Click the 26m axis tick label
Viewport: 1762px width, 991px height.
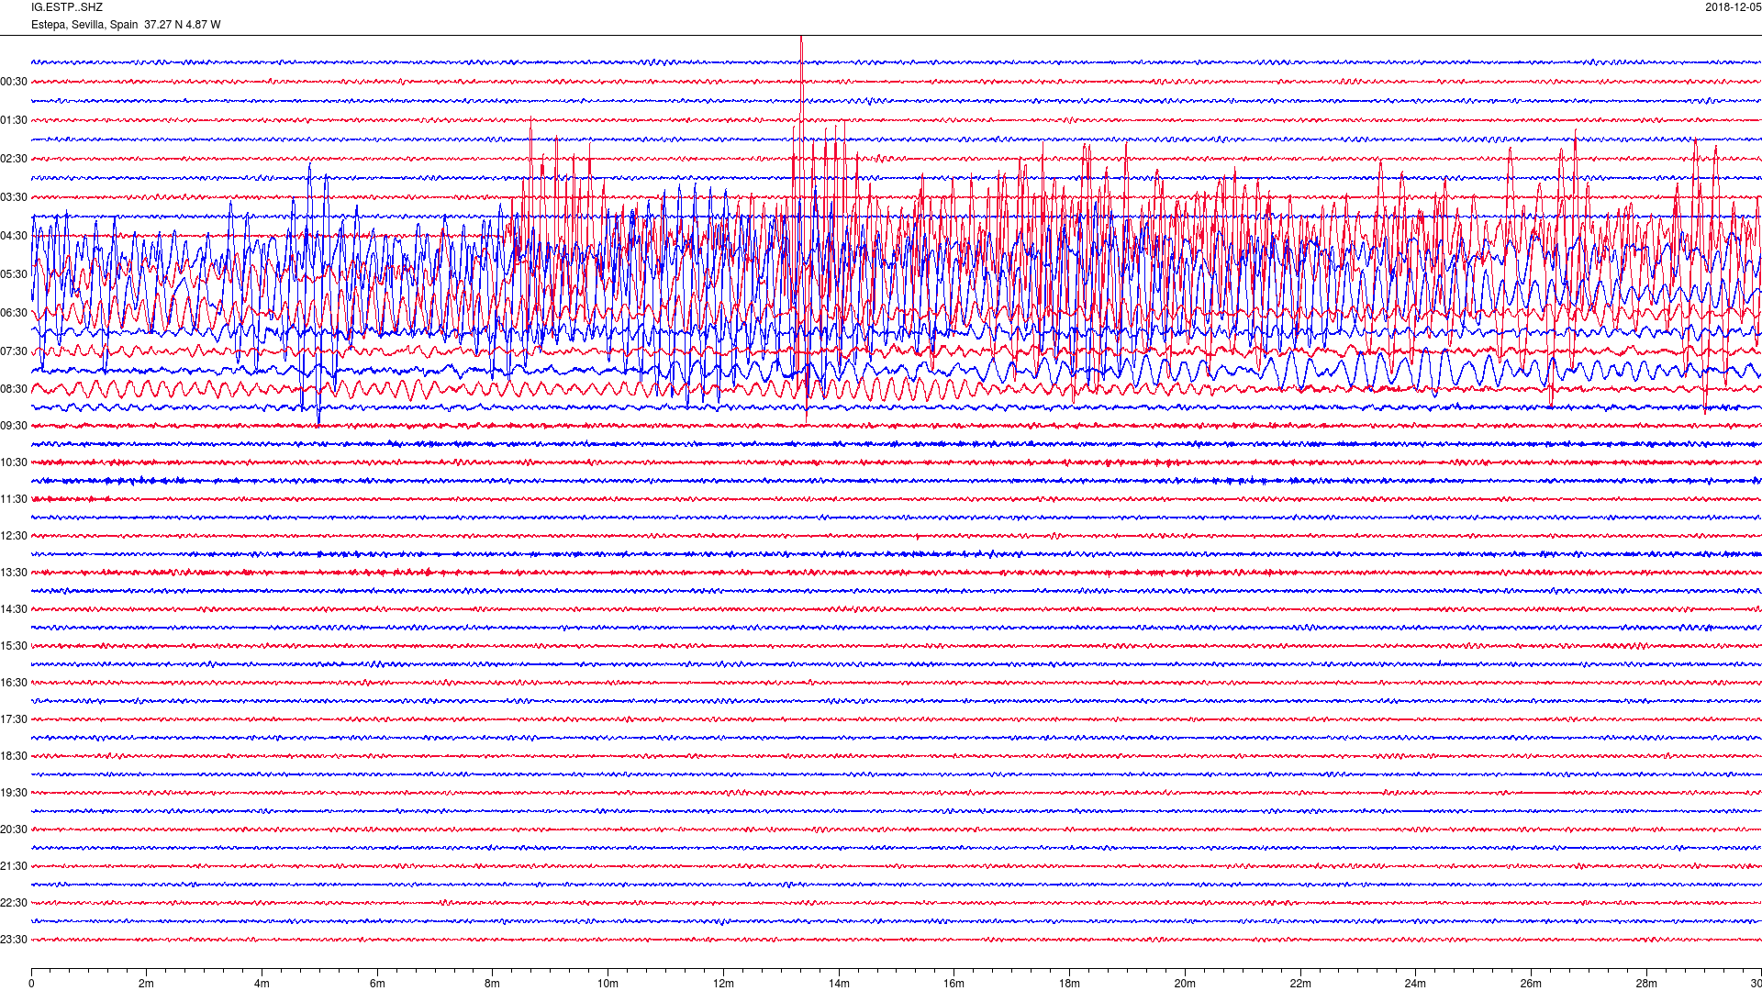(x=1531, y=984)
